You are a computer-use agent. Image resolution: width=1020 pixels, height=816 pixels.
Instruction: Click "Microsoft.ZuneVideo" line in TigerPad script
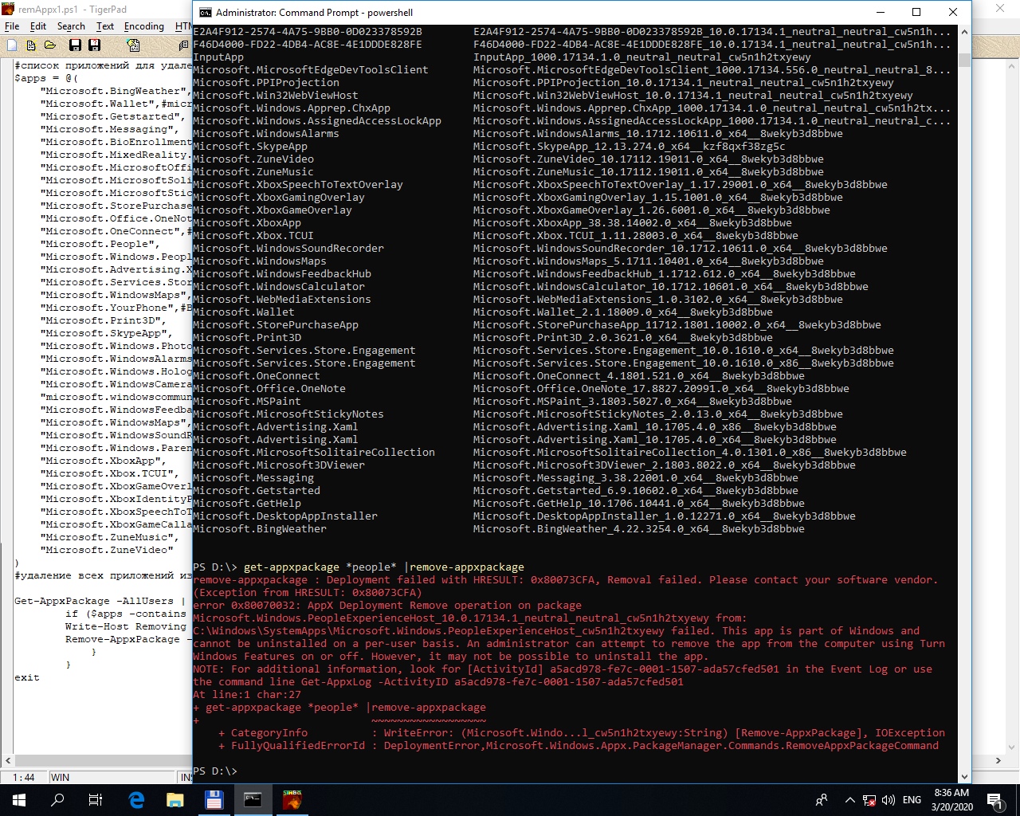point(107,550)
